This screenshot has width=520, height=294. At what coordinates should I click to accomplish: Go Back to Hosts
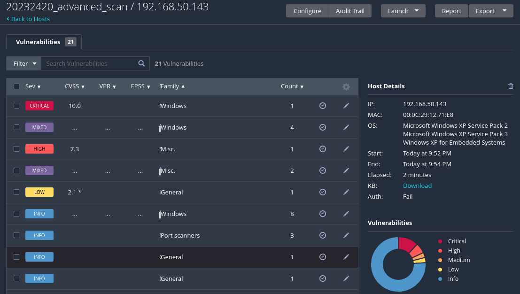tap(31, 19)
